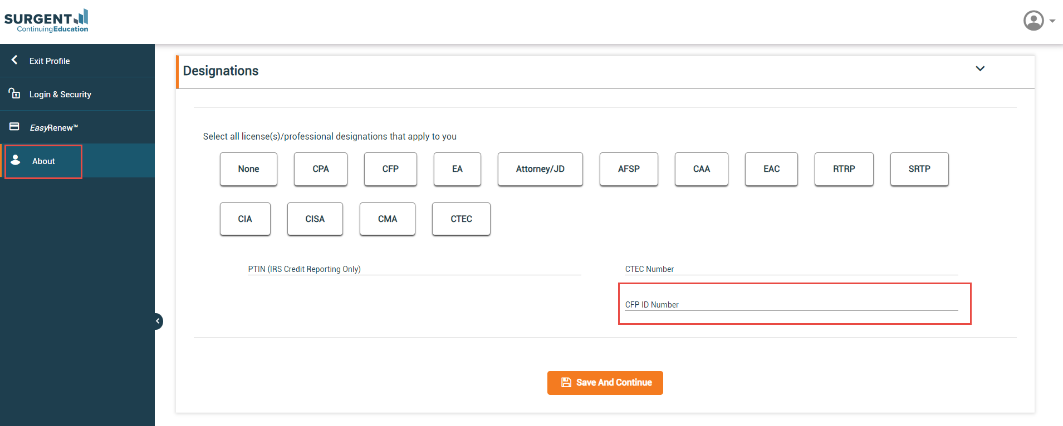Viewport: 1063px width, 426px height.
Task: Collapse the sidebar with the round arrow handle
Action: (x=158, y=321)
